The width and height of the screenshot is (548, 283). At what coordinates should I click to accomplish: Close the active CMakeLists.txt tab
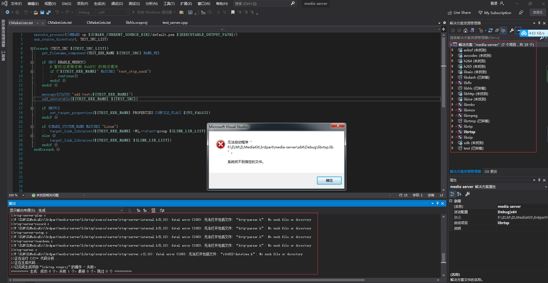(43, 23)
